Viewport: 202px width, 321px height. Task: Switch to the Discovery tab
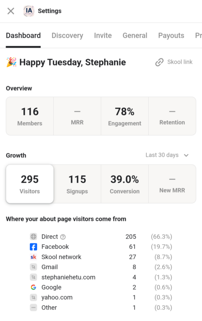tap(67, 35)
